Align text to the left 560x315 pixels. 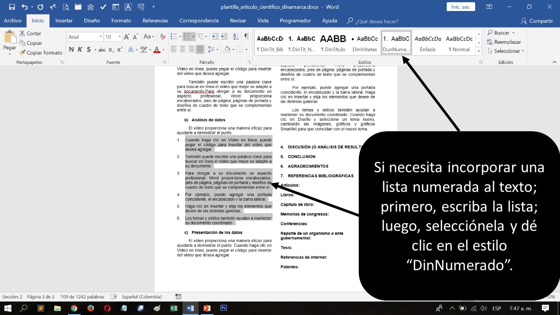174,49
